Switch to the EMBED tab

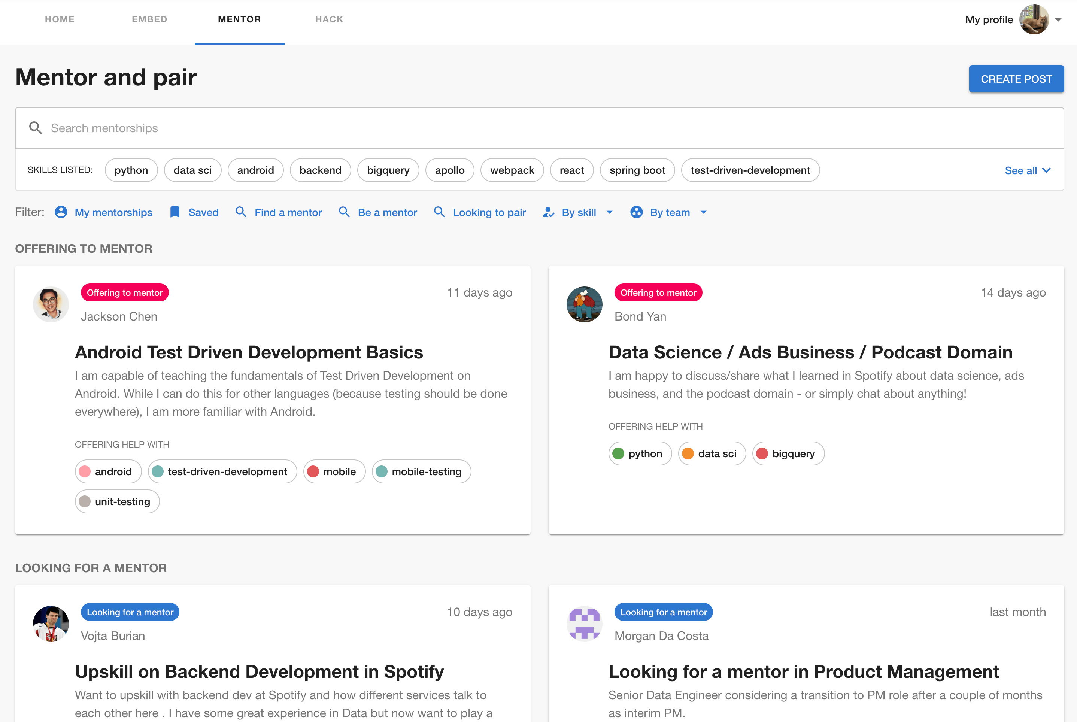click(150, 19)
